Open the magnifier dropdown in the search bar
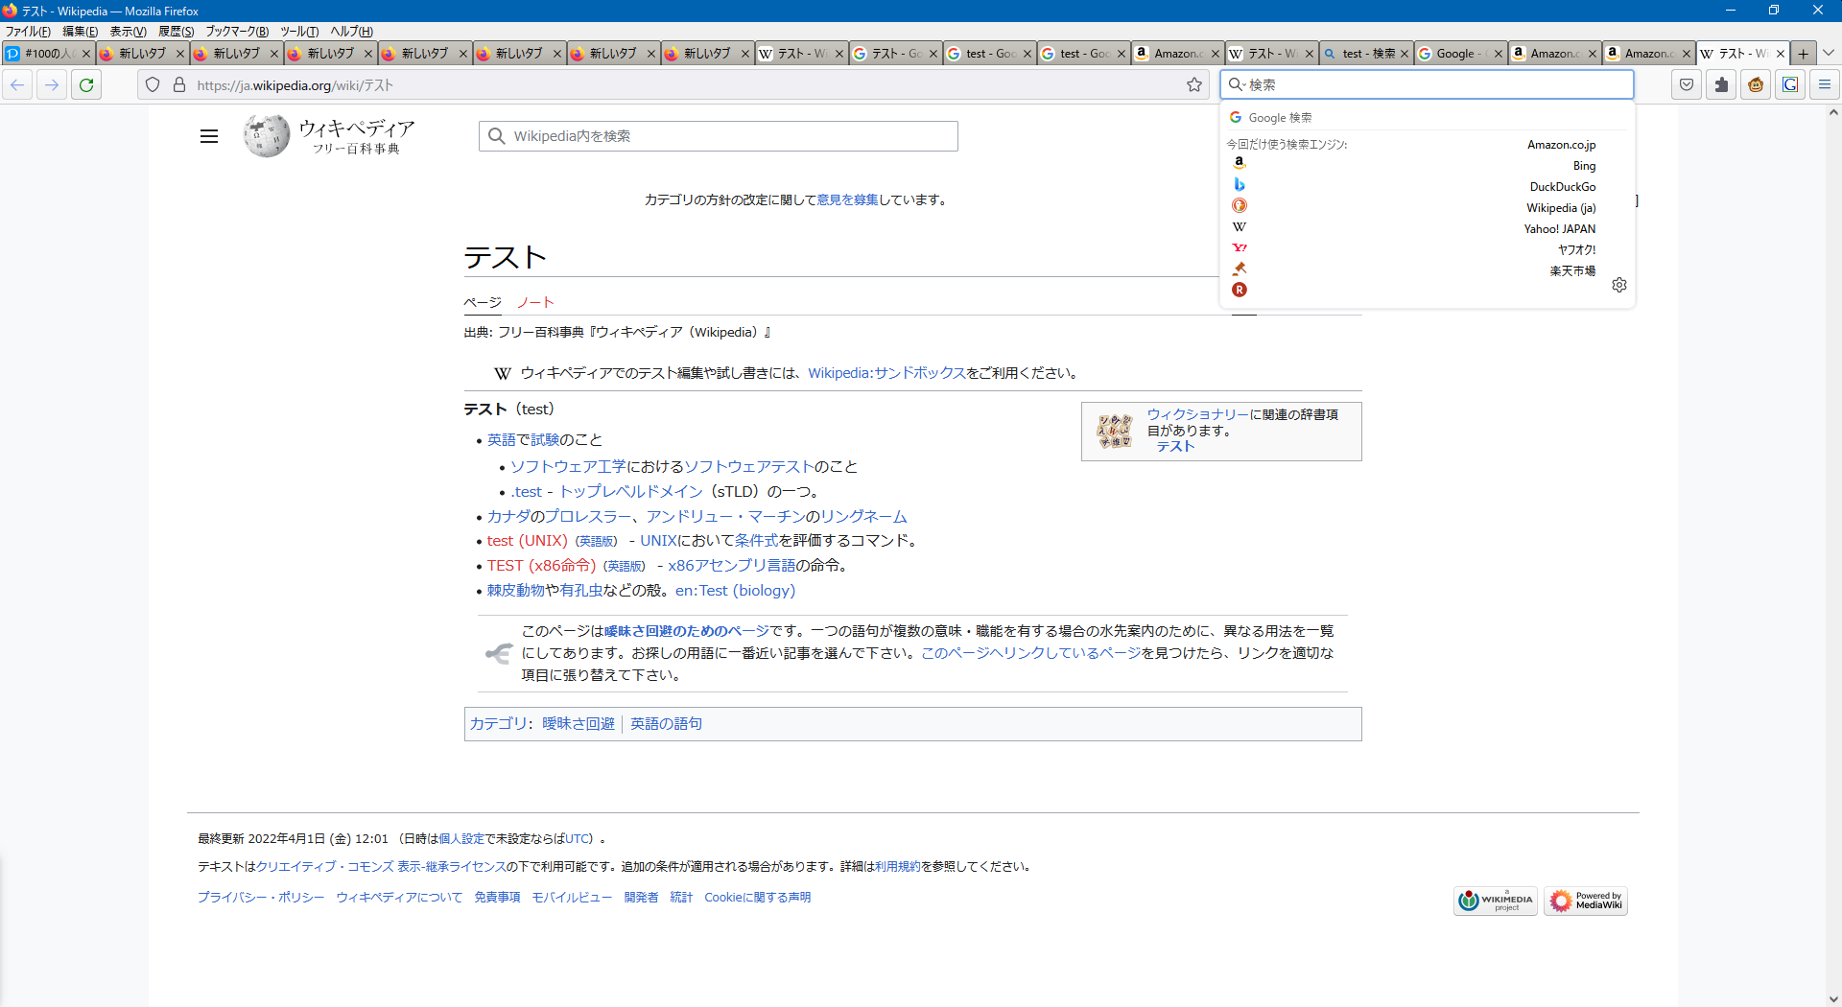Screen dimensions: 1842x1007 click(1238, 84)
